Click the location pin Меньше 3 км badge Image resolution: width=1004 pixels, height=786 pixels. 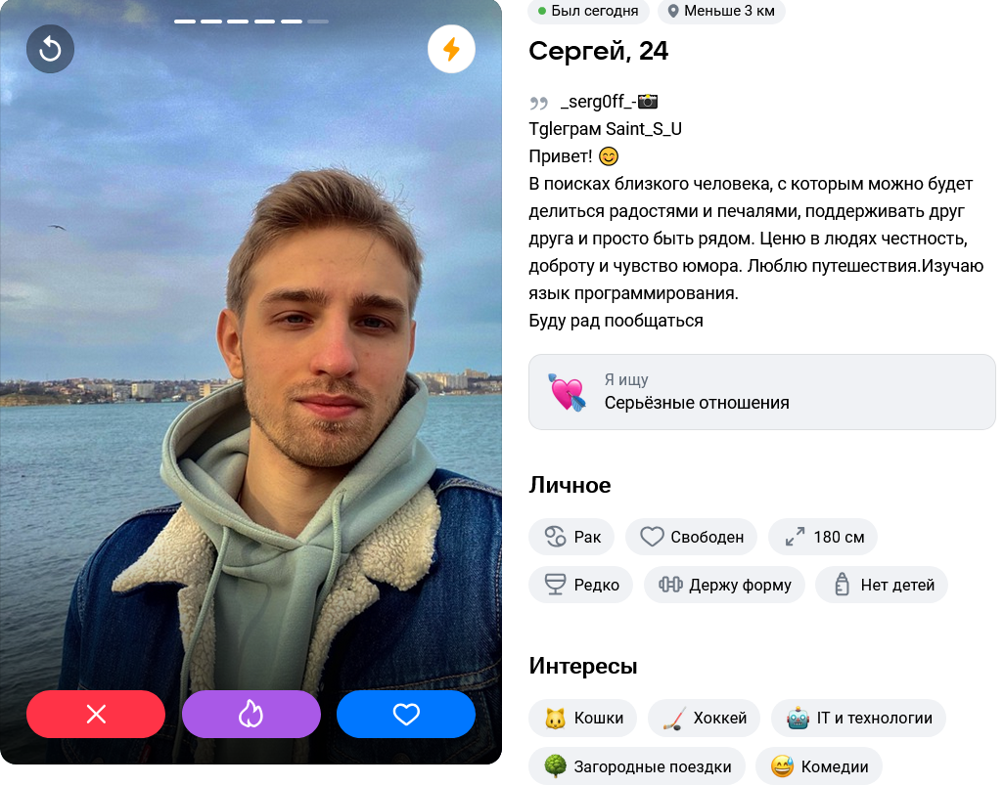click(x=721, y=11)
